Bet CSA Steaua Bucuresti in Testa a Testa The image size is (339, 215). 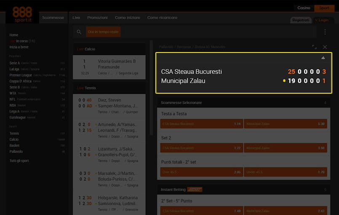[x=201, y=124]
